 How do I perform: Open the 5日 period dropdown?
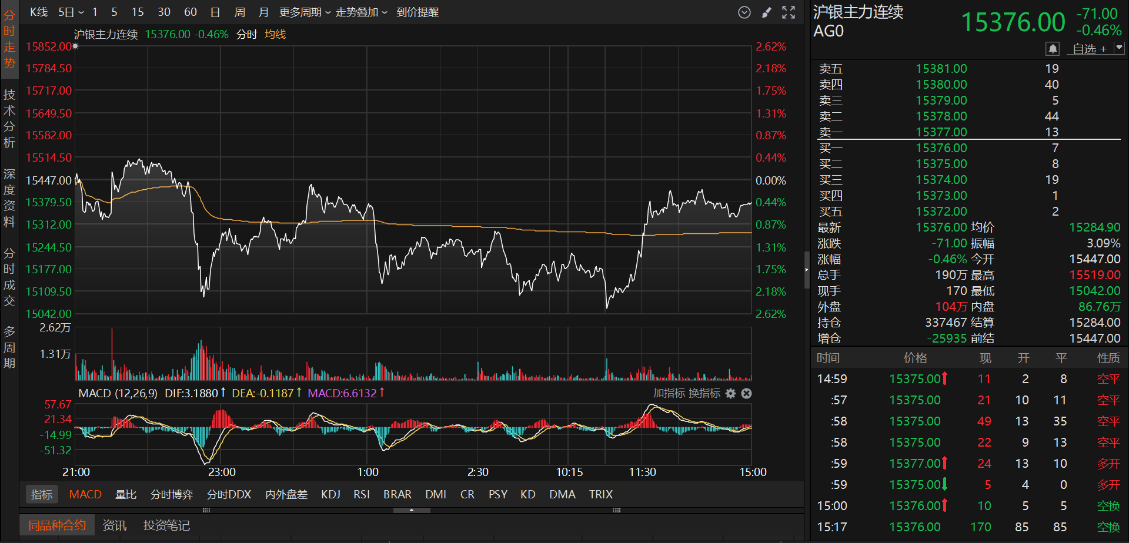pyautogui.click(x=71, y=12)
